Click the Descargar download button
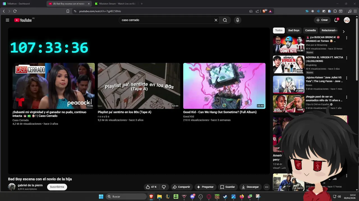This screenshot has height=201, width=359. point(250,187)
